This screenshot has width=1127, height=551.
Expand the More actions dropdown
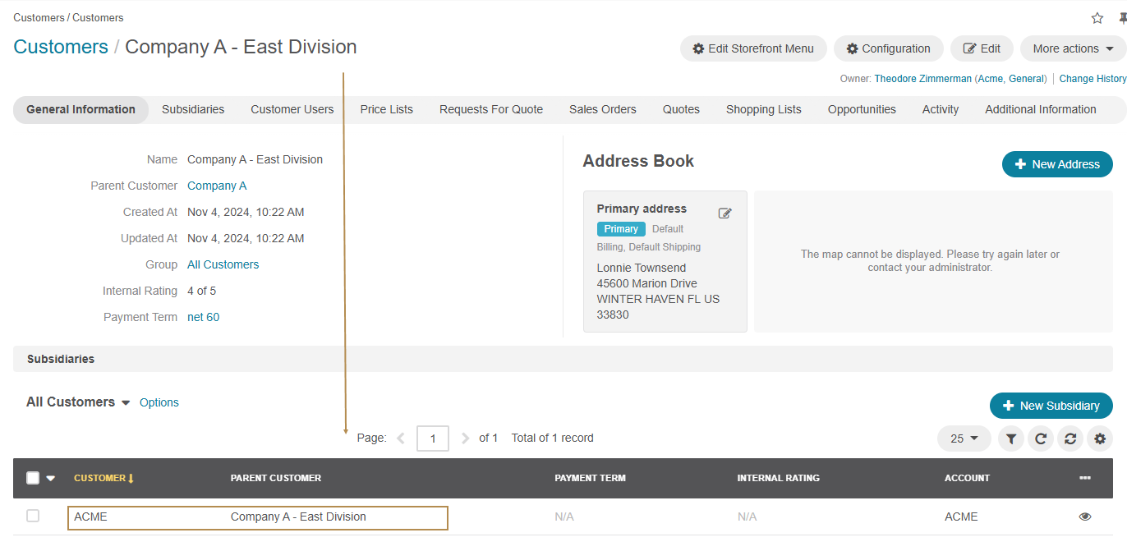pos(1073,48)
